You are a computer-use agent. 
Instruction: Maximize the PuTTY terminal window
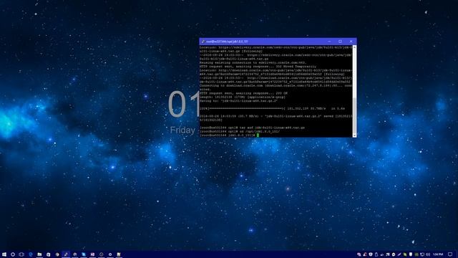(340, 42)
